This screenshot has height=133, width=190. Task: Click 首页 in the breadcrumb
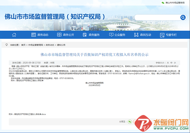[23, 45]
